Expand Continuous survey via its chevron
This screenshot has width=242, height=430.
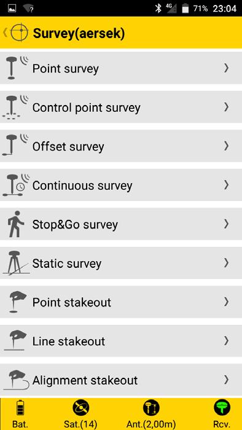226,185
